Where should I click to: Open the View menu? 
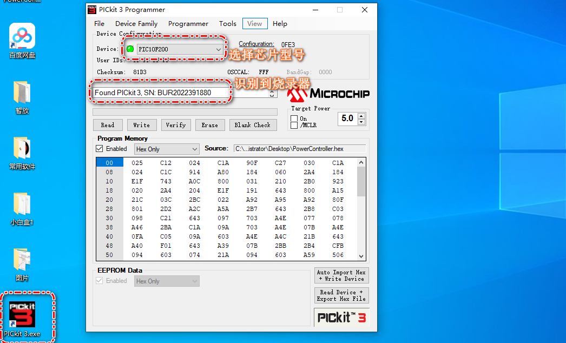(x=255, y=23)
